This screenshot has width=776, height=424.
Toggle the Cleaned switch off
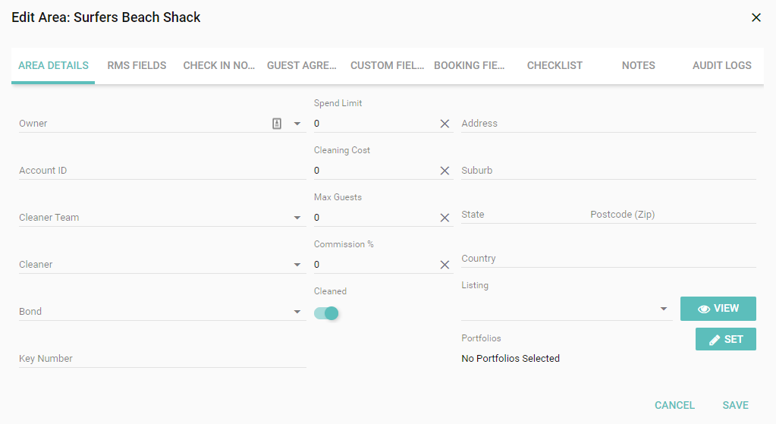coord(326,313)
